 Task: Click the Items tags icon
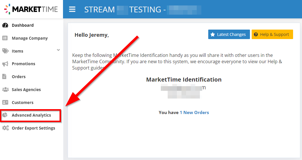(x=5, y=51)
